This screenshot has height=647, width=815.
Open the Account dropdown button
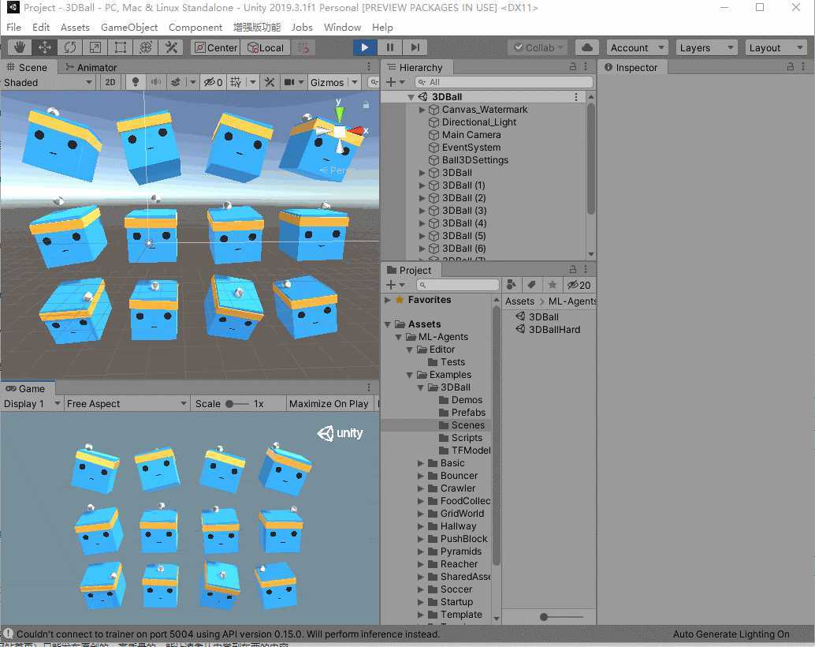tap(637, 47)
